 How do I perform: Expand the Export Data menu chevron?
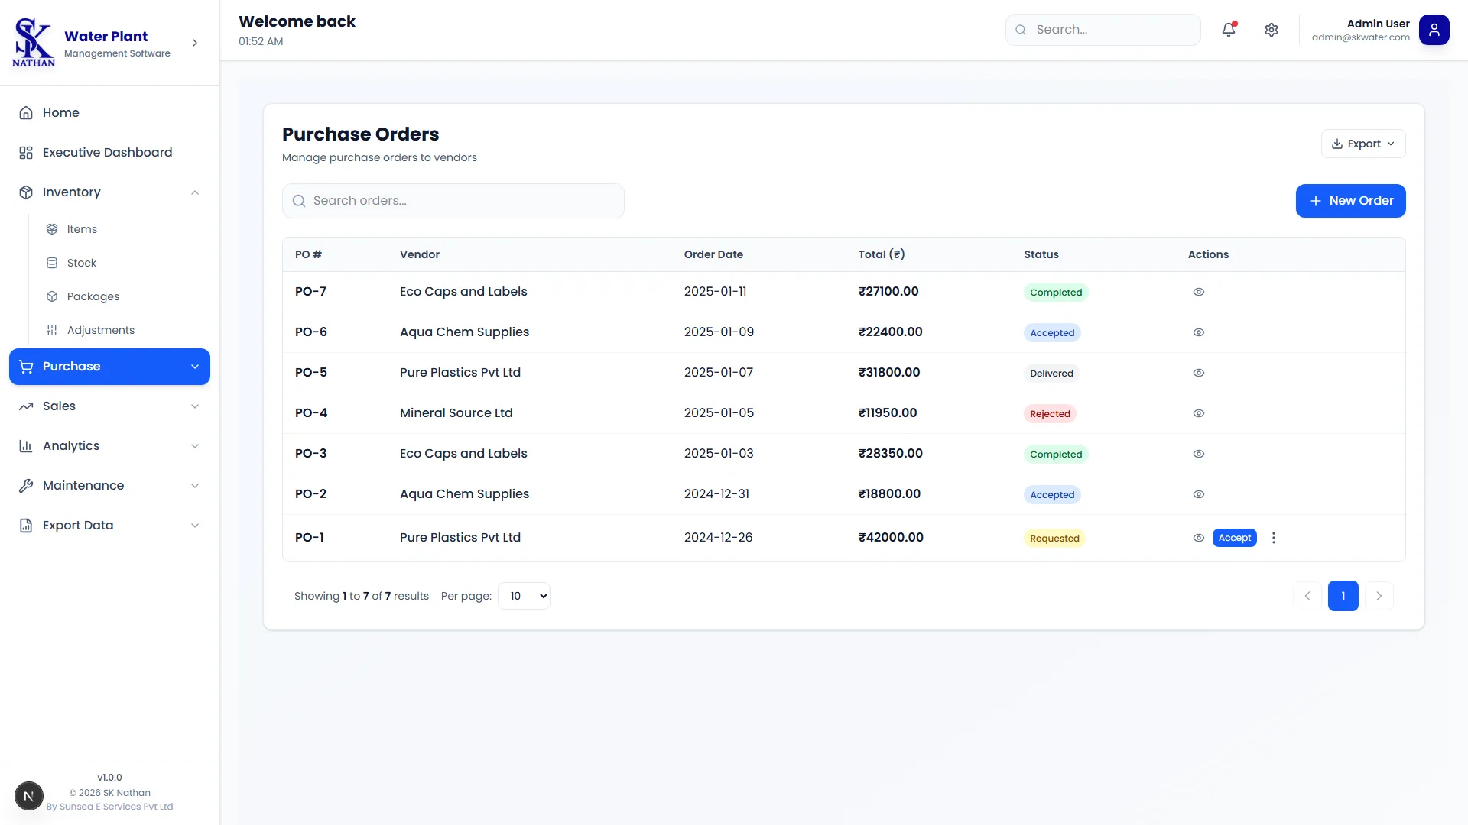click(x=195, y=526)
